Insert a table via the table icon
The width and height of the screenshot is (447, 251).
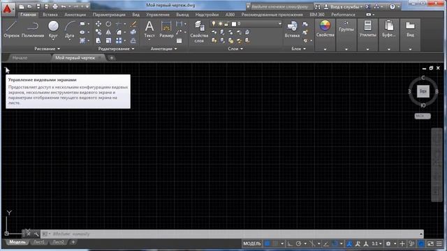[x=179, y=40]
